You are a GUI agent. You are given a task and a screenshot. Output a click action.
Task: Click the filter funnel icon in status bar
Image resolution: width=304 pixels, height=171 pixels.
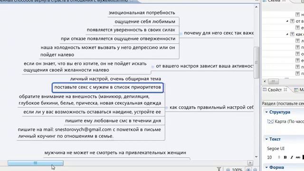(219, 169)
